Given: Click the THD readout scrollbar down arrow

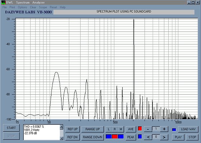Looking at the screenshot, I should 61,138.
